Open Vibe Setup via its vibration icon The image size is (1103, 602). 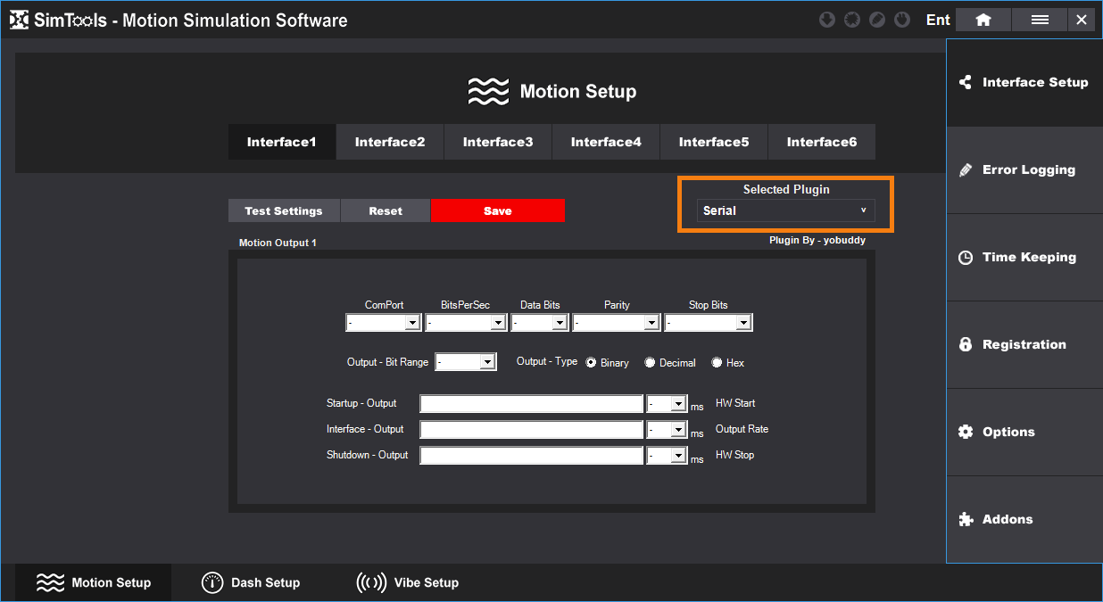click(x=371, y=582)
